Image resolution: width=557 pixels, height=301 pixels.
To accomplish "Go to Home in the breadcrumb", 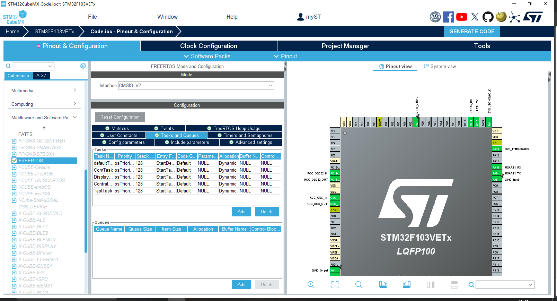I will 12,31.
